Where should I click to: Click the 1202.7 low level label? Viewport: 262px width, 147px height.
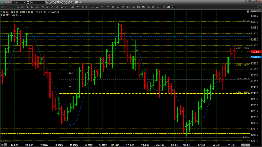(246, 137)
